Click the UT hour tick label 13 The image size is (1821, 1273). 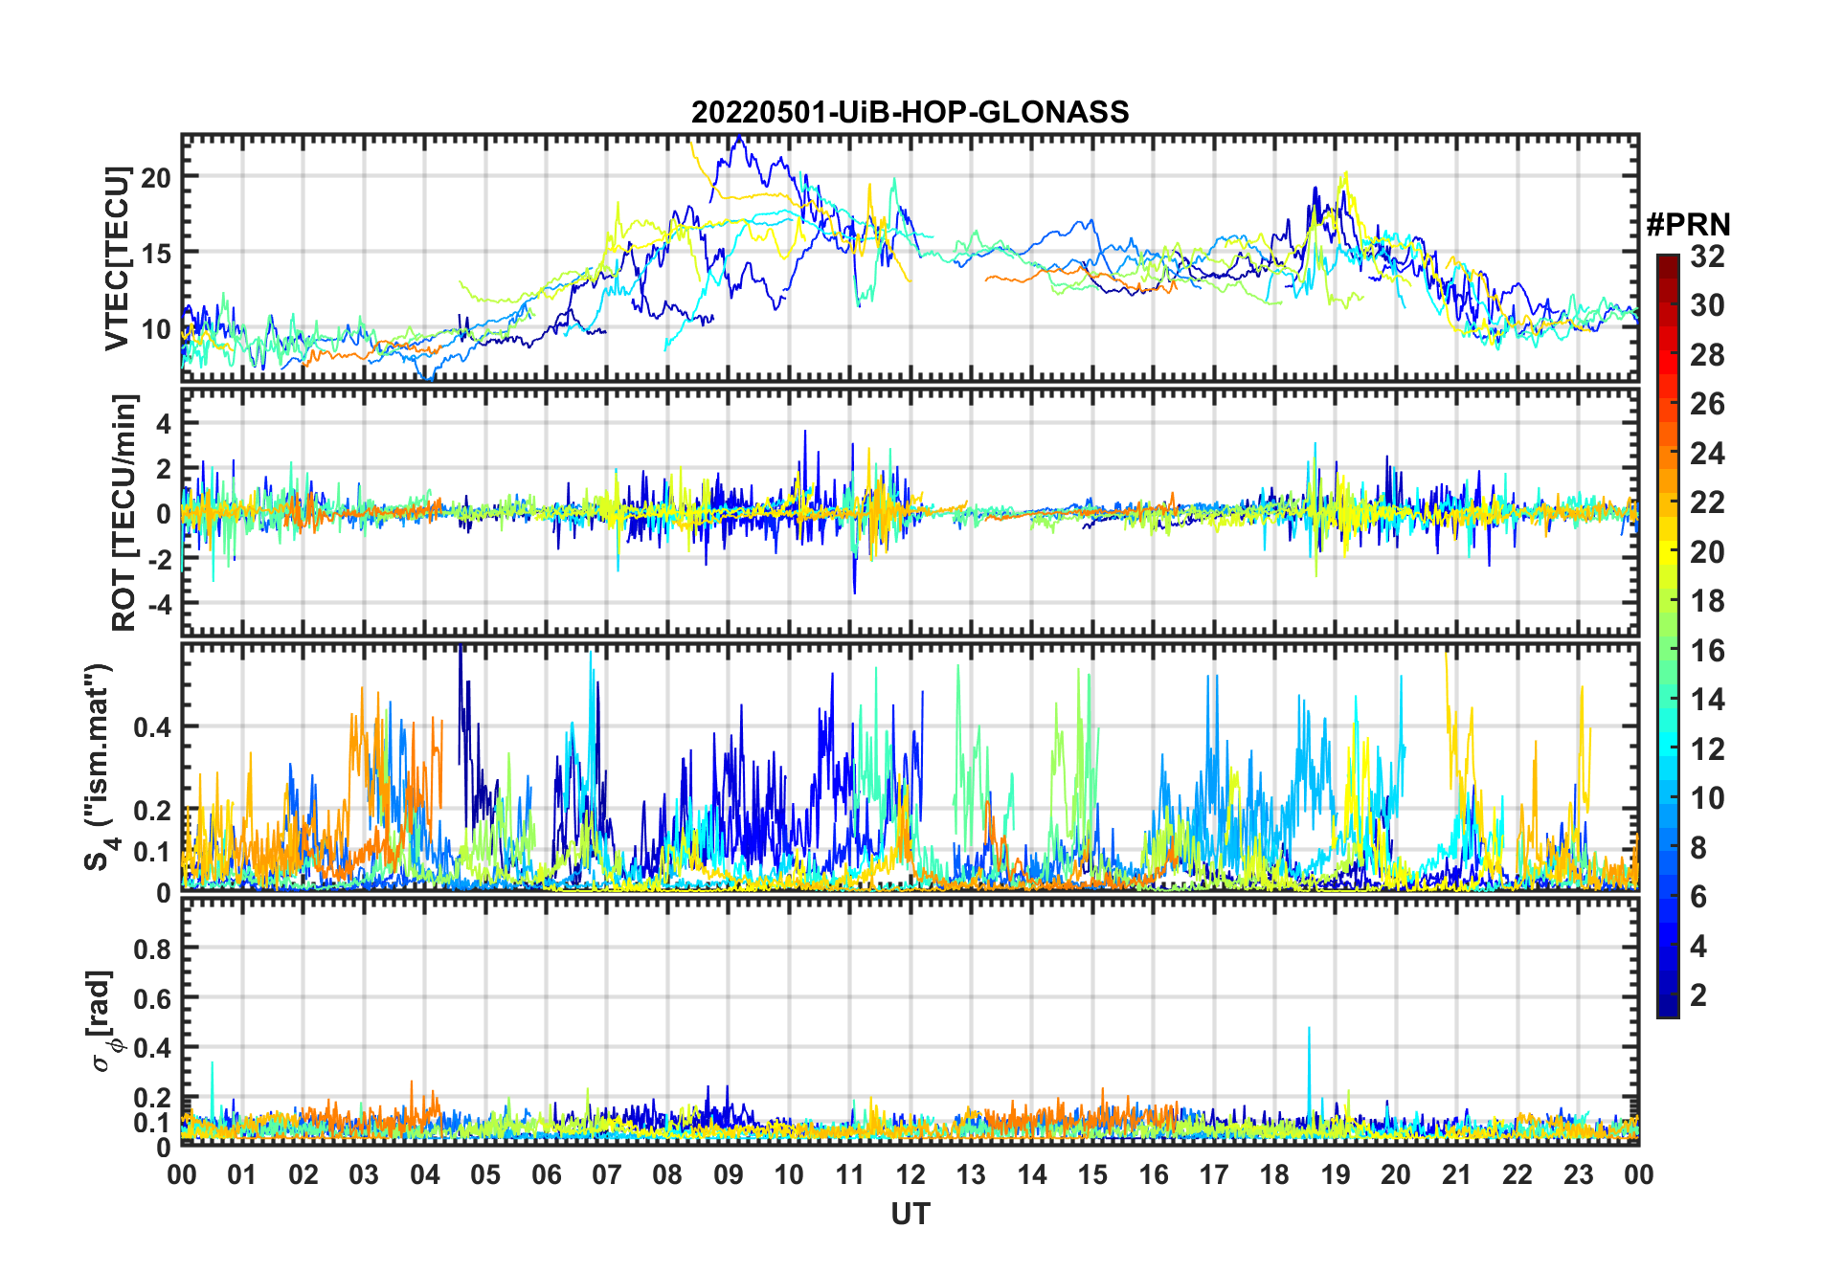pyautogui.click(x=971, y=1174)
